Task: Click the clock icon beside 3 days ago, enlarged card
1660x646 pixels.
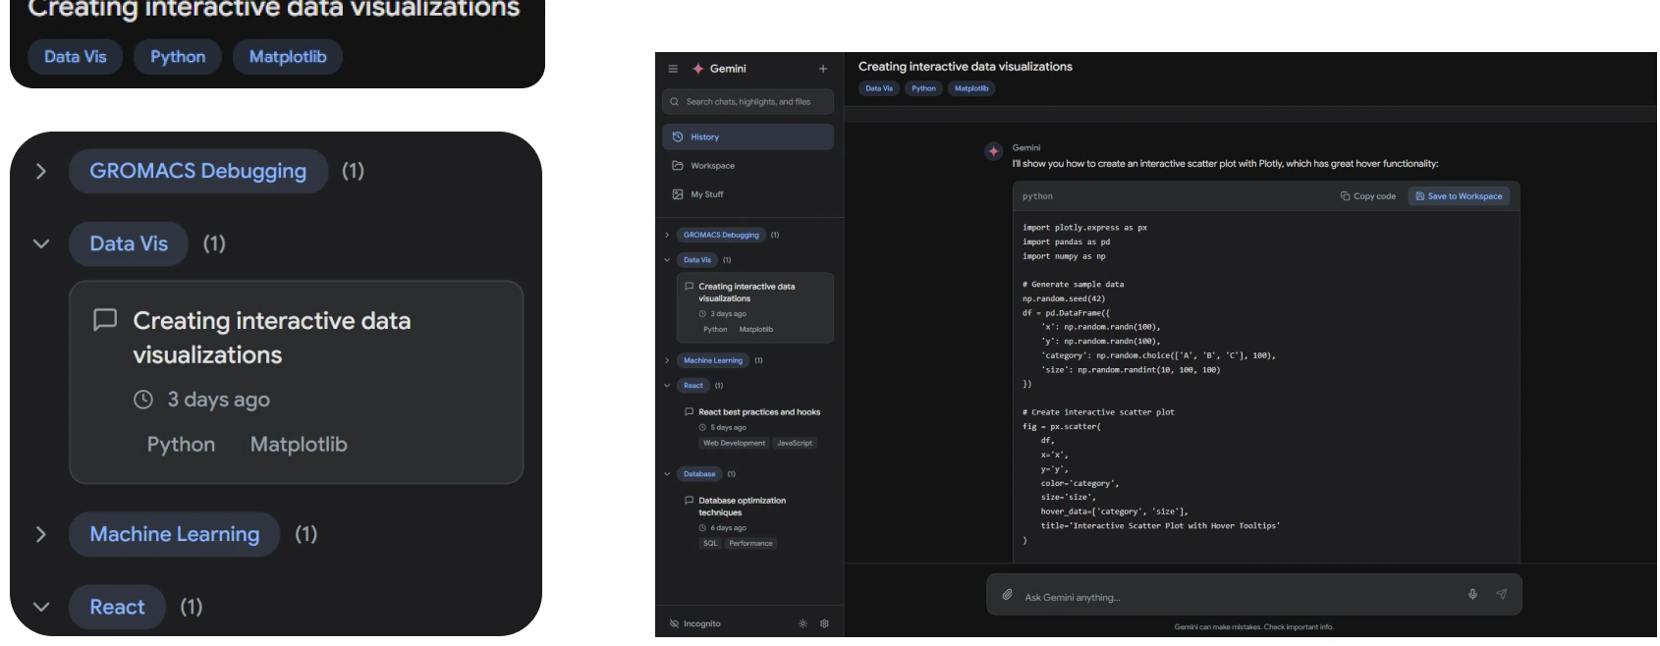Action: pyautogui.click(x=143, y=400)
